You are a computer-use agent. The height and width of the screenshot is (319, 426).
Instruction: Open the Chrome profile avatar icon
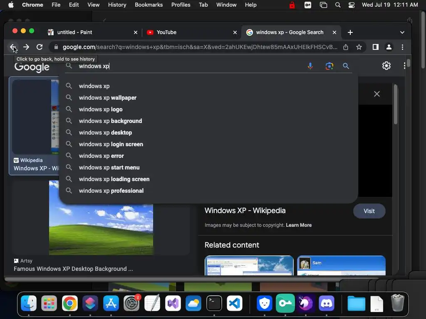(x=389, y=47)
